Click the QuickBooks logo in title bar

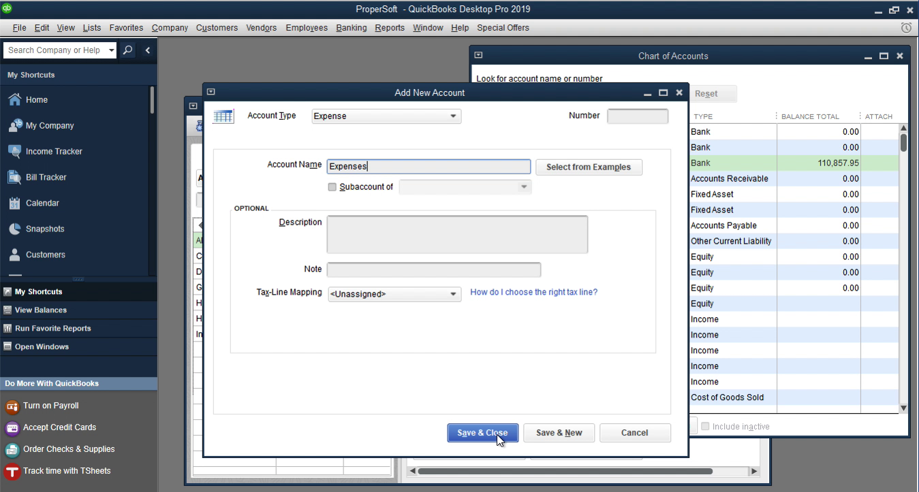[x=8, y=8]
